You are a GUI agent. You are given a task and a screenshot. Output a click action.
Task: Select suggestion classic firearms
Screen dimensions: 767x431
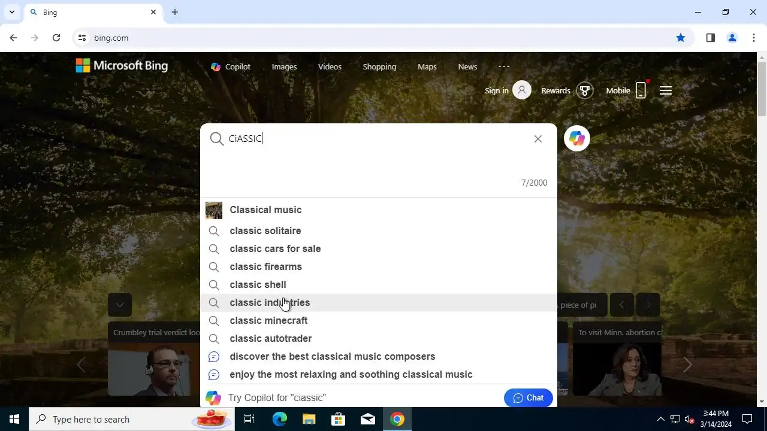tap(379, 266)
